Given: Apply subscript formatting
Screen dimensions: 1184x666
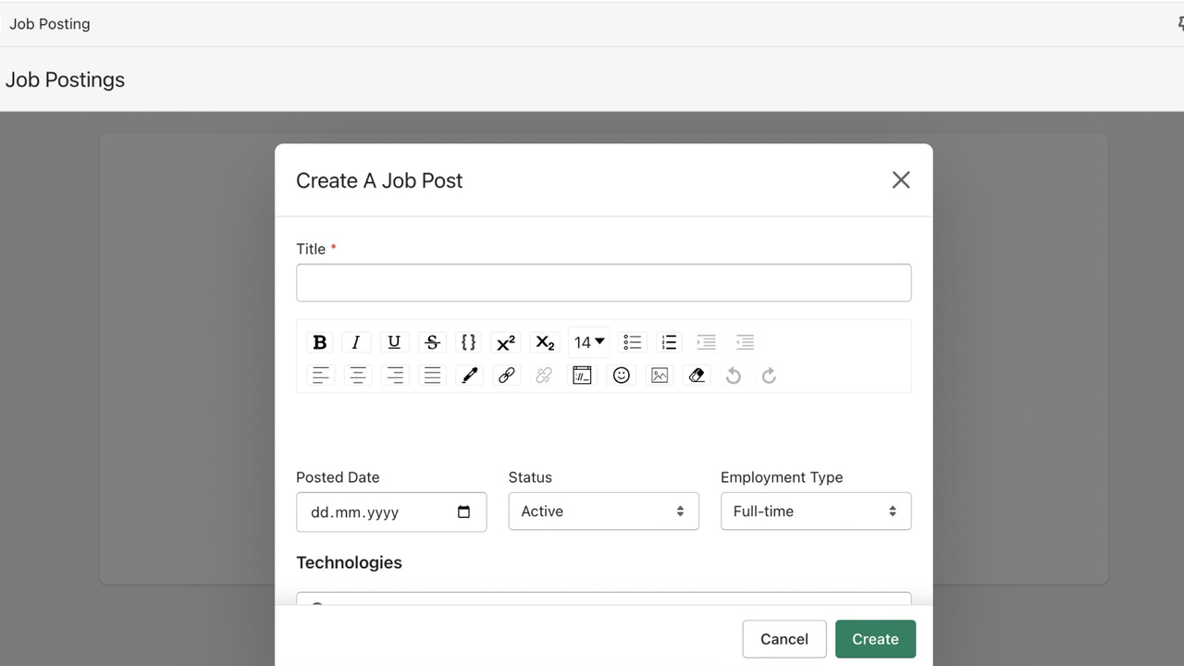Looking at the screenshot, I should pyautogui.click(x=544, y=342).
